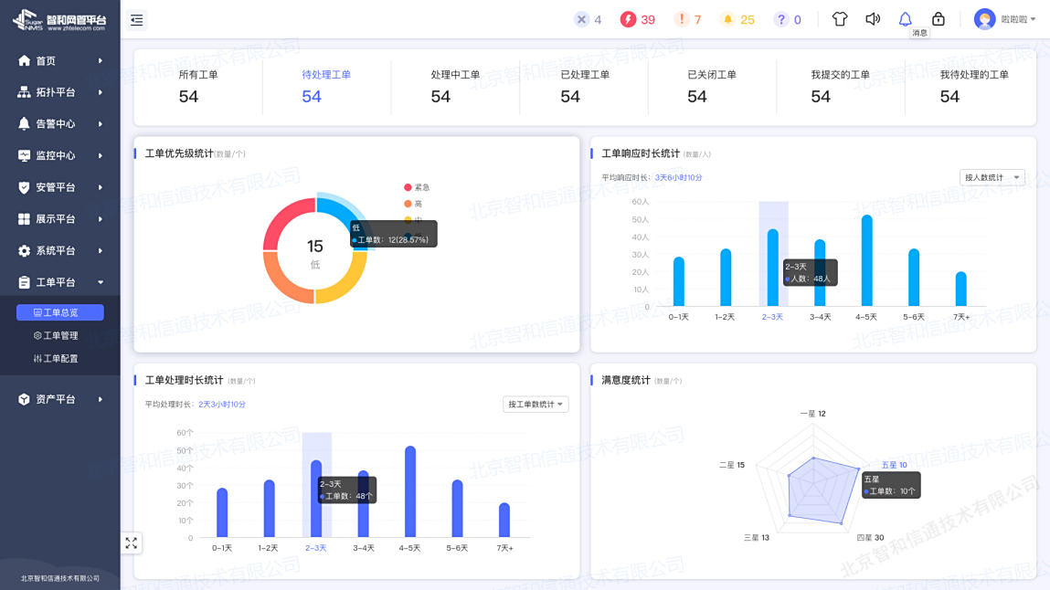1050x590 pixels.
Task: Click the 4-5天 bar in 响应时长 chart
Action: 866,260
